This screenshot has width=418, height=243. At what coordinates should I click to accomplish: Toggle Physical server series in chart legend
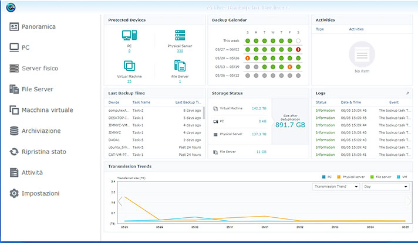pyautogui.click(x=349, y=176)
